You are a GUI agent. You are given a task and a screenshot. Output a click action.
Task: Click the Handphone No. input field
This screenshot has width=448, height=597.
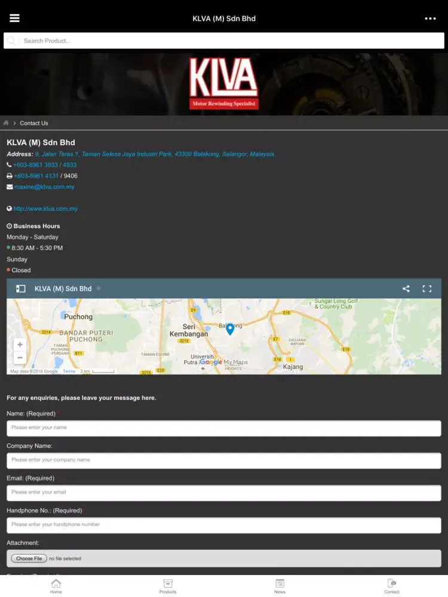(224, 525)
